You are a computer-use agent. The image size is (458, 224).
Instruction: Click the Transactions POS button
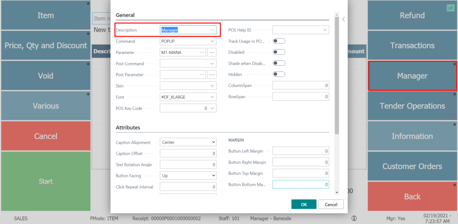pos(412,45)
